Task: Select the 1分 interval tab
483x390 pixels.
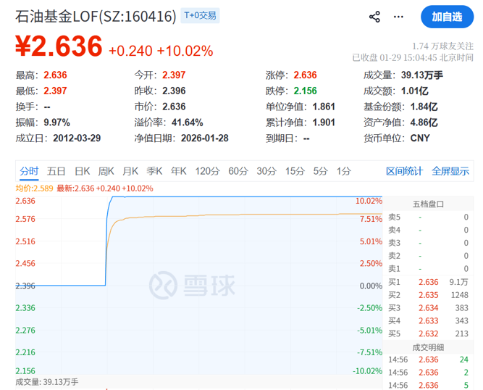Action: [x=343, y=171]
